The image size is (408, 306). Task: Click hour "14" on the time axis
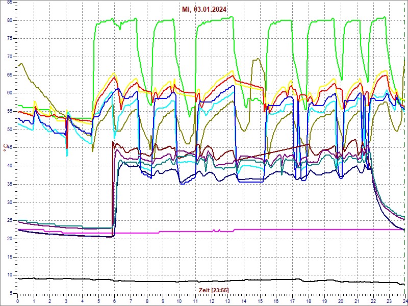coord(244,300)
